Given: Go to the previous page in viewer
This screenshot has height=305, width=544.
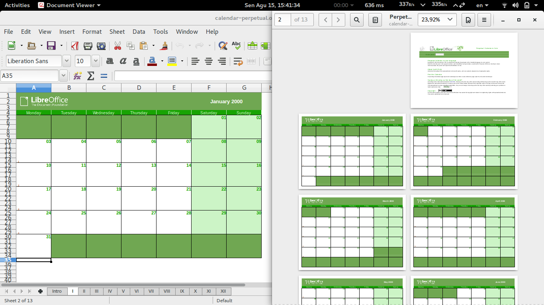Looking at the screenshot, I should pyautogui.click(x=325, y=19).
